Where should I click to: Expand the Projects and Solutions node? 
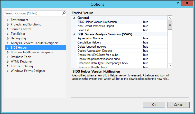point(8,24)
